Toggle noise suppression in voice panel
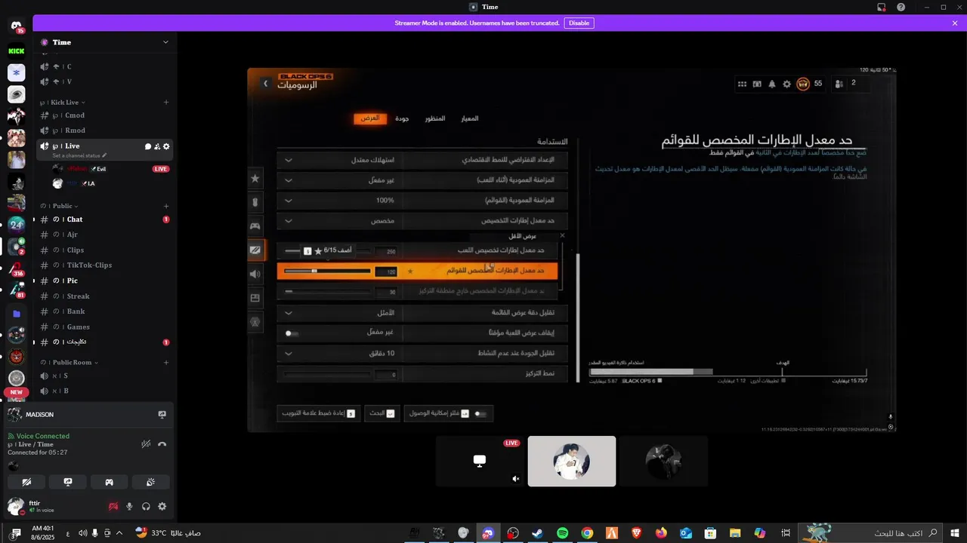The height and width of the screenshot is (543, 967). pos(146,444)
